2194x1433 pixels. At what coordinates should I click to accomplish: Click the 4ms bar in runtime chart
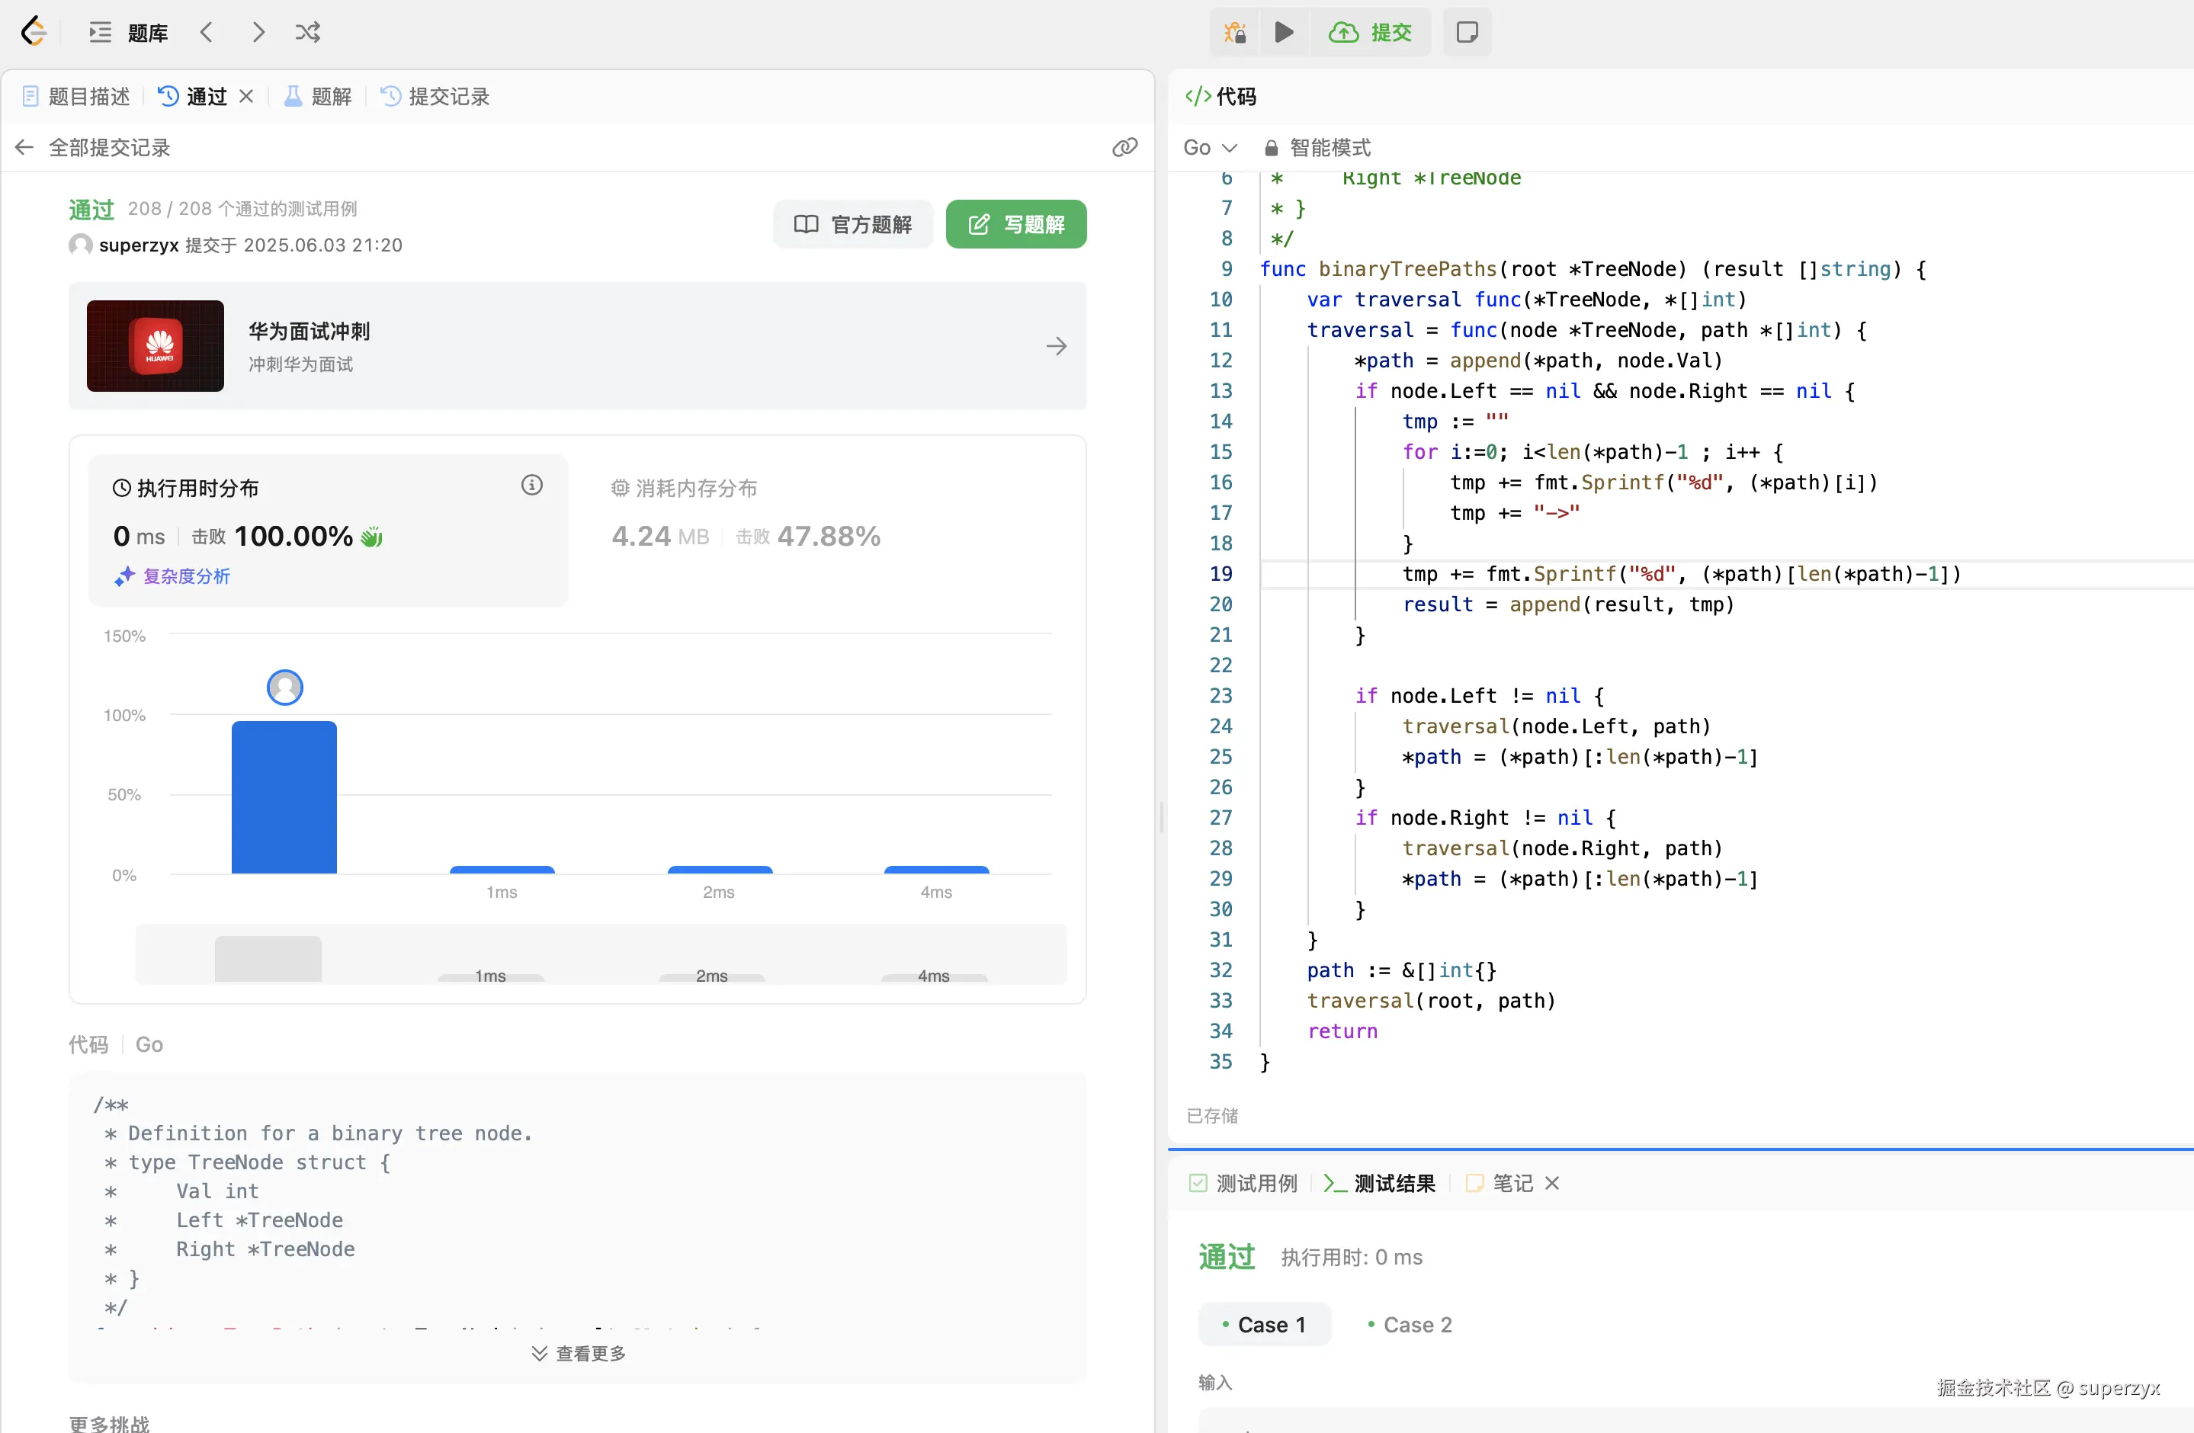pos(937,870)
